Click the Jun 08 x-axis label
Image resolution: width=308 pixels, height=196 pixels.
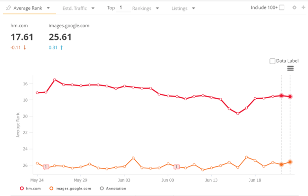(x=168, y=180)
